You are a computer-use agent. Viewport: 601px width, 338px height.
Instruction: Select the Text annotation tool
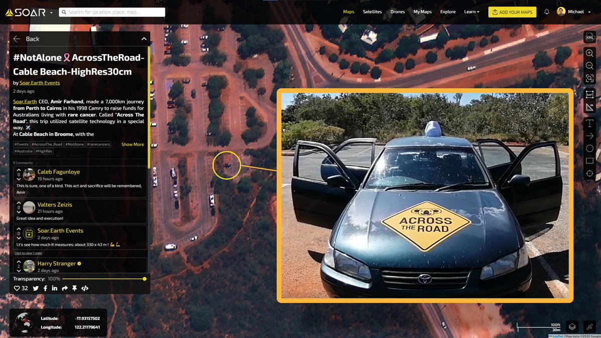[x=589, y=123]
